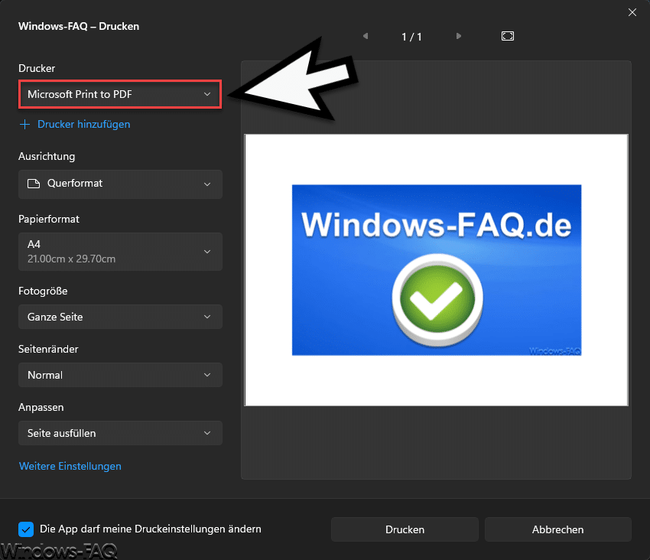Open the Ganze Seite photo size dropdown
Screen dimensions: 650x560
pyautogui.click(x=120, y=317)
